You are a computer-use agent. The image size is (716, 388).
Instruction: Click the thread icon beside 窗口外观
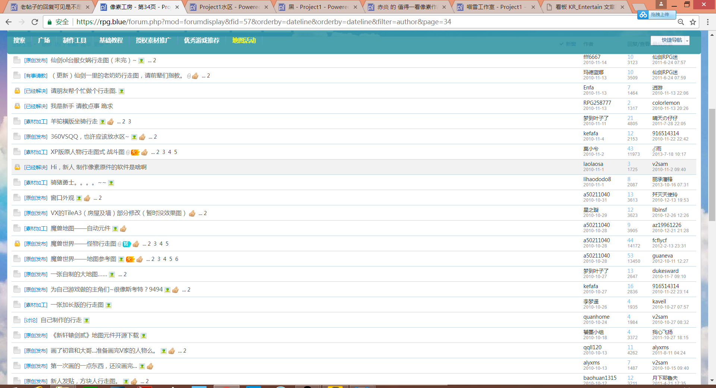click(x=17, y=198)
